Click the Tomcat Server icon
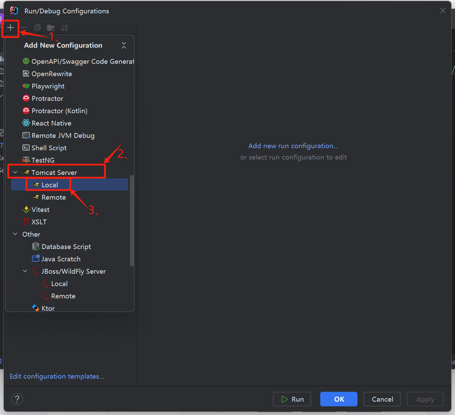 pyautogui.click(x=26, y=173)
